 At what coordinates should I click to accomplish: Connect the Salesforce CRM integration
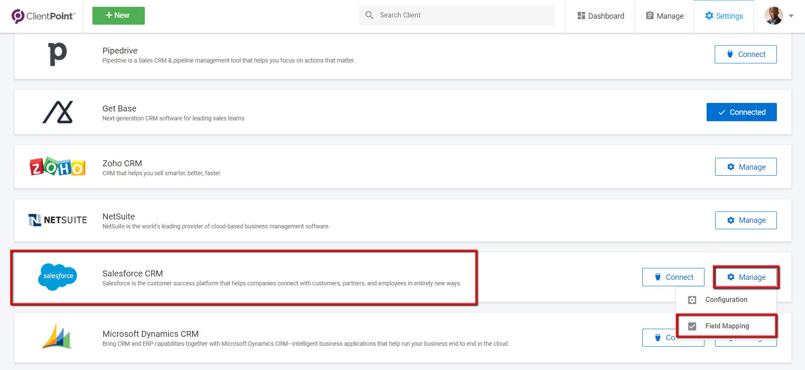(673, 277)
